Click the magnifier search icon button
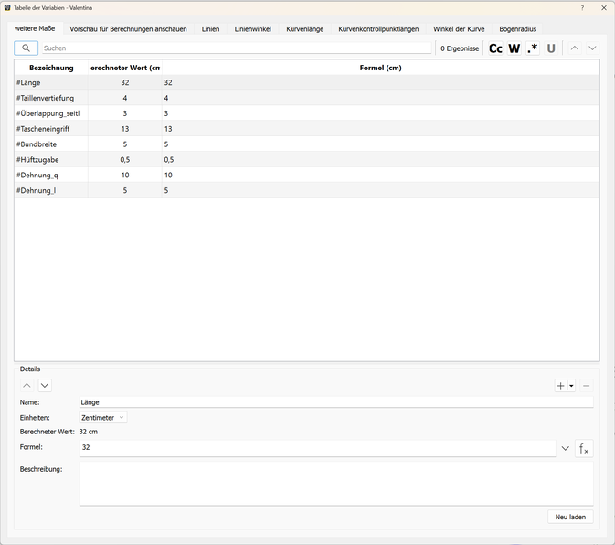 26,48
